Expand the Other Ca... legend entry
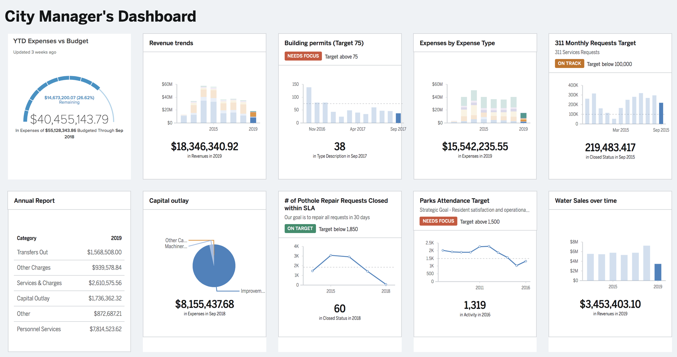This screenshot has height=357, width=677. 175,240
